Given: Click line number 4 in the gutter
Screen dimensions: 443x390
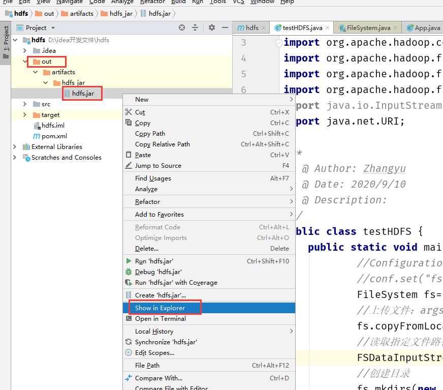Looking at the screenshot, I should tap(243, 58).
